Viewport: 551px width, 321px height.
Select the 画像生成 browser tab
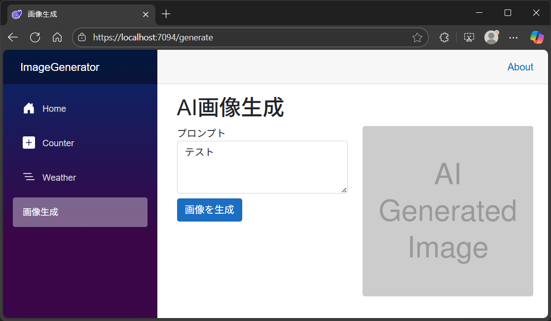coord(81,14)
